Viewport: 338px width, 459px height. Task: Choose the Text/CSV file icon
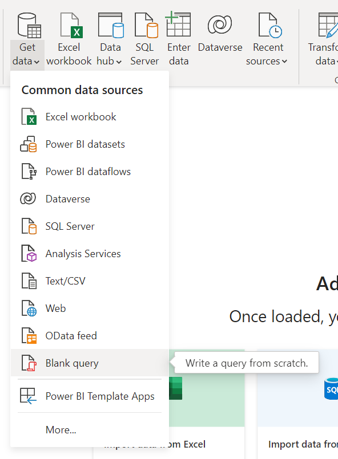[29, 281]
